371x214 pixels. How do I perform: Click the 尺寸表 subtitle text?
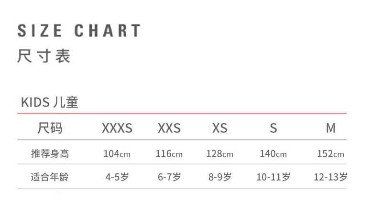coord(44,56)
